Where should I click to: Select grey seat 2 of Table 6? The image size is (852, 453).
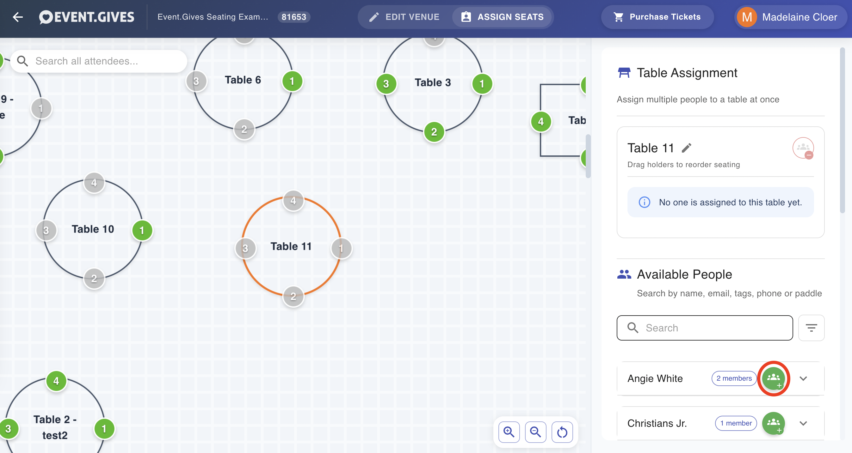244,129
